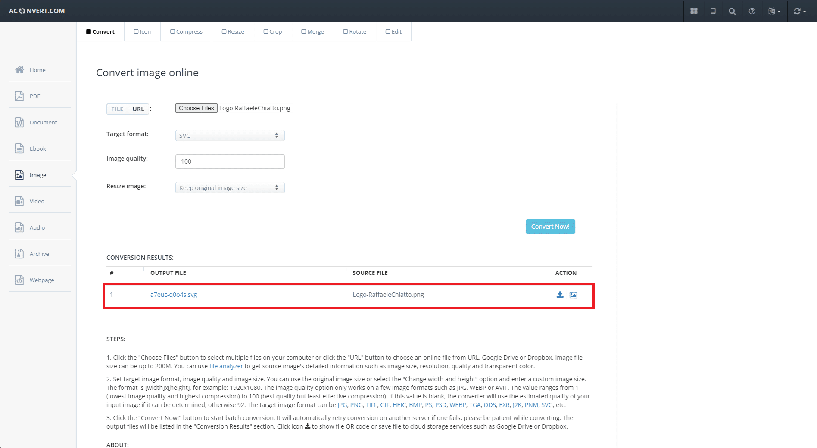The height and width of the screenshot is (448, 817).
Task: Click the BMP format link
Action: [415, 405]
